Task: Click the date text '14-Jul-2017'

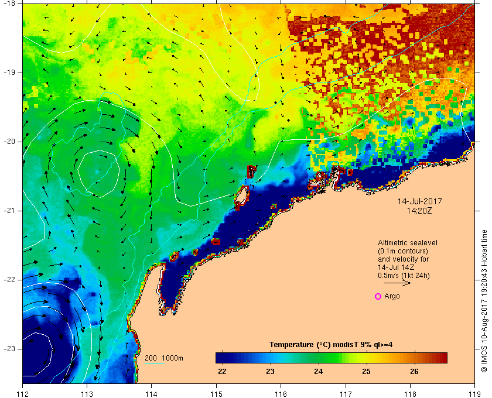Action: point(419,201)
